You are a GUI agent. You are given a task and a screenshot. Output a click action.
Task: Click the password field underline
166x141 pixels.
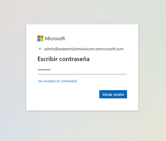82,74
